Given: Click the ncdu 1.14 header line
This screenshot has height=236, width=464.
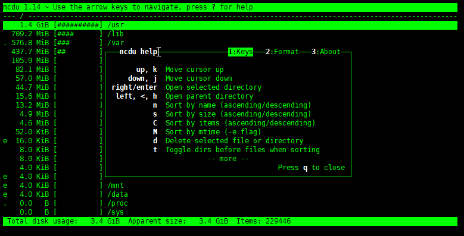Looking at the screenshot, I should (230, 7).
